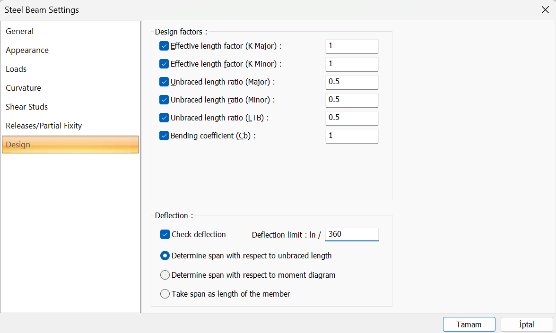Toggle Bending coefficient (Cb) checkbox

coord(164,136)
